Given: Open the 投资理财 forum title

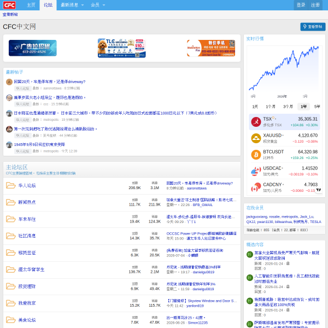Looking at the screenshot, I should [27, 286].
